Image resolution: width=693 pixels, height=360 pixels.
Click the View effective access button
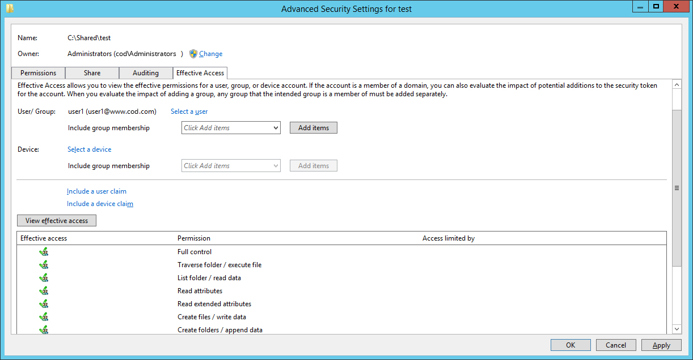pyautogui.click(x=57, y=221)
